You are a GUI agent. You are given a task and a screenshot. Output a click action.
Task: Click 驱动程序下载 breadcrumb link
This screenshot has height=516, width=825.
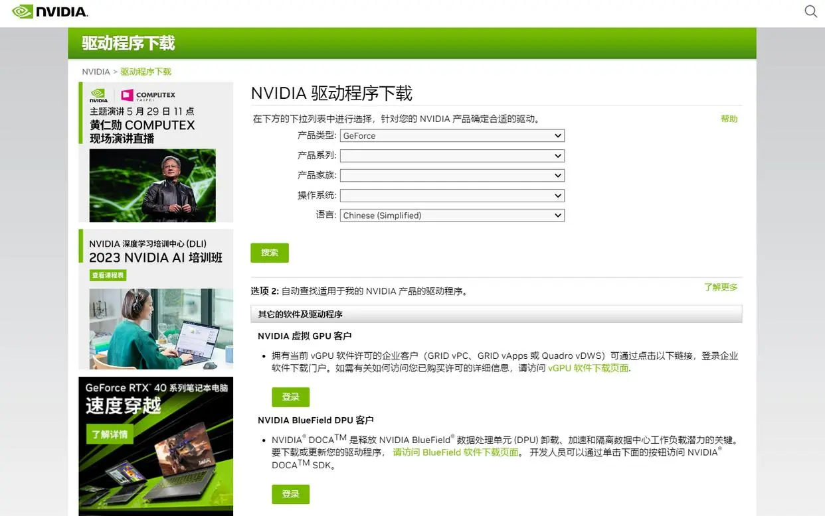pos(145,72)
